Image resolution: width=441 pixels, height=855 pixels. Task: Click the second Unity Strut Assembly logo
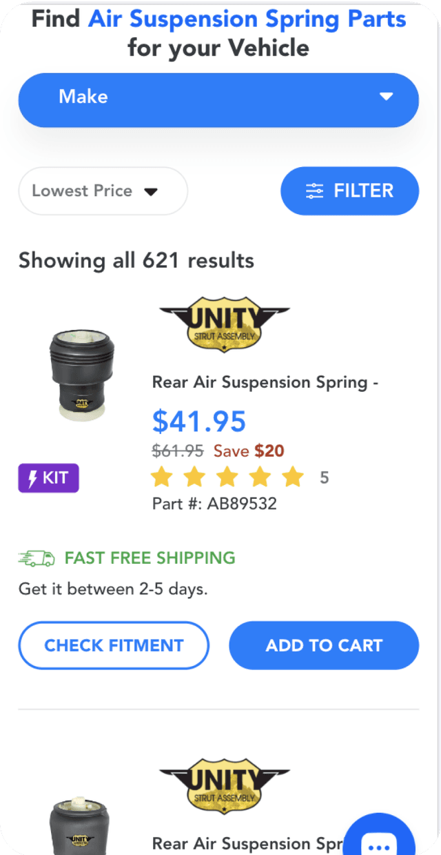click(225, 787)
